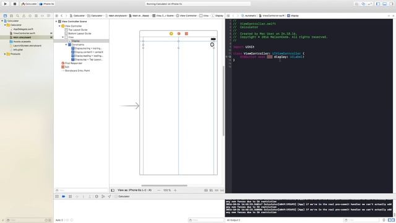Click the Resolve Auto Layout Issues icon

[222, 190]
